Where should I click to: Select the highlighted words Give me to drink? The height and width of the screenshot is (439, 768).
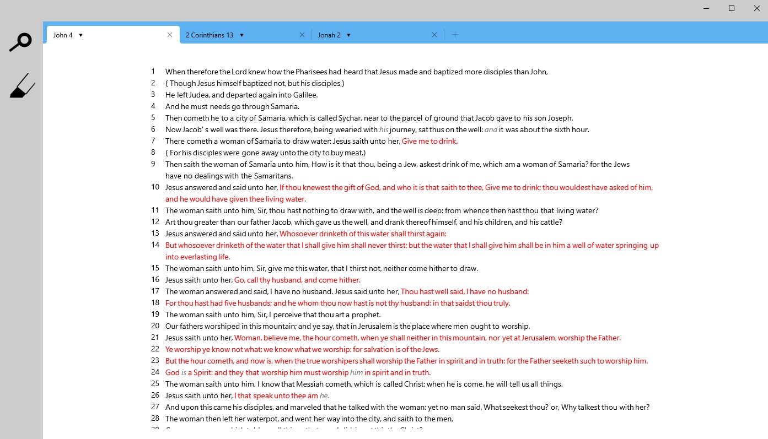[429, 141]
